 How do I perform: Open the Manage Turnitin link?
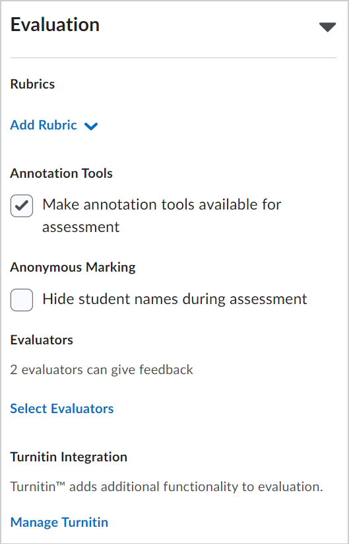(x=59, y=522)
